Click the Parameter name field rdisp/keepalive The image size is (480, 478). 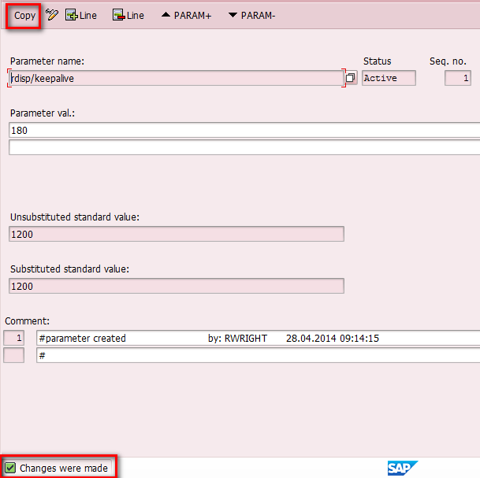[x=175, y=78]
